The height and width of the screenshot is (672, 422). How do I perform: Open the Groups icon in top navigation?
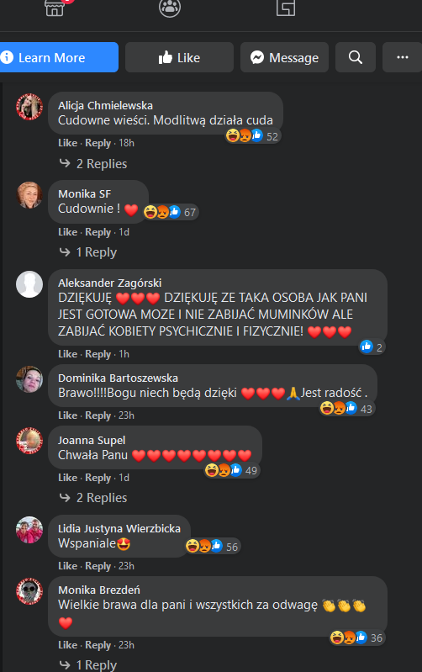[170, 8]
